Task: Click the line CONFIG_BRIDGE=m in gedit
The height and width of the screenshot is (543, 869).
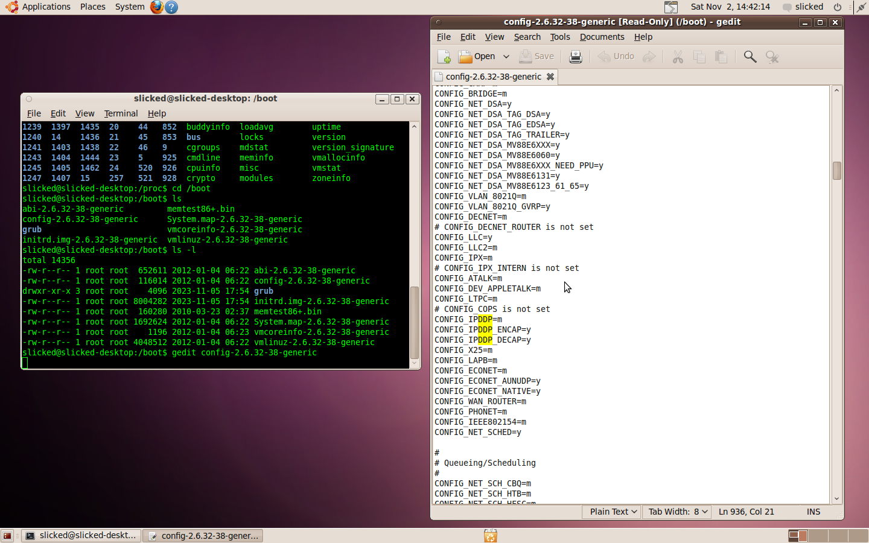Action: [471, 94]
